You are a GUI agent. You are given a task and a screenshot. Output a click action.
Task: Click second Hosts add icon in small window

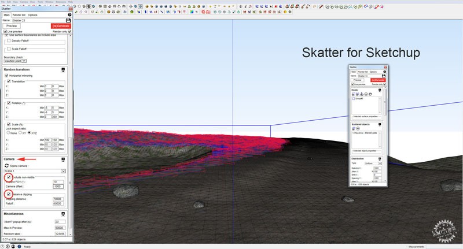(358, 94)
